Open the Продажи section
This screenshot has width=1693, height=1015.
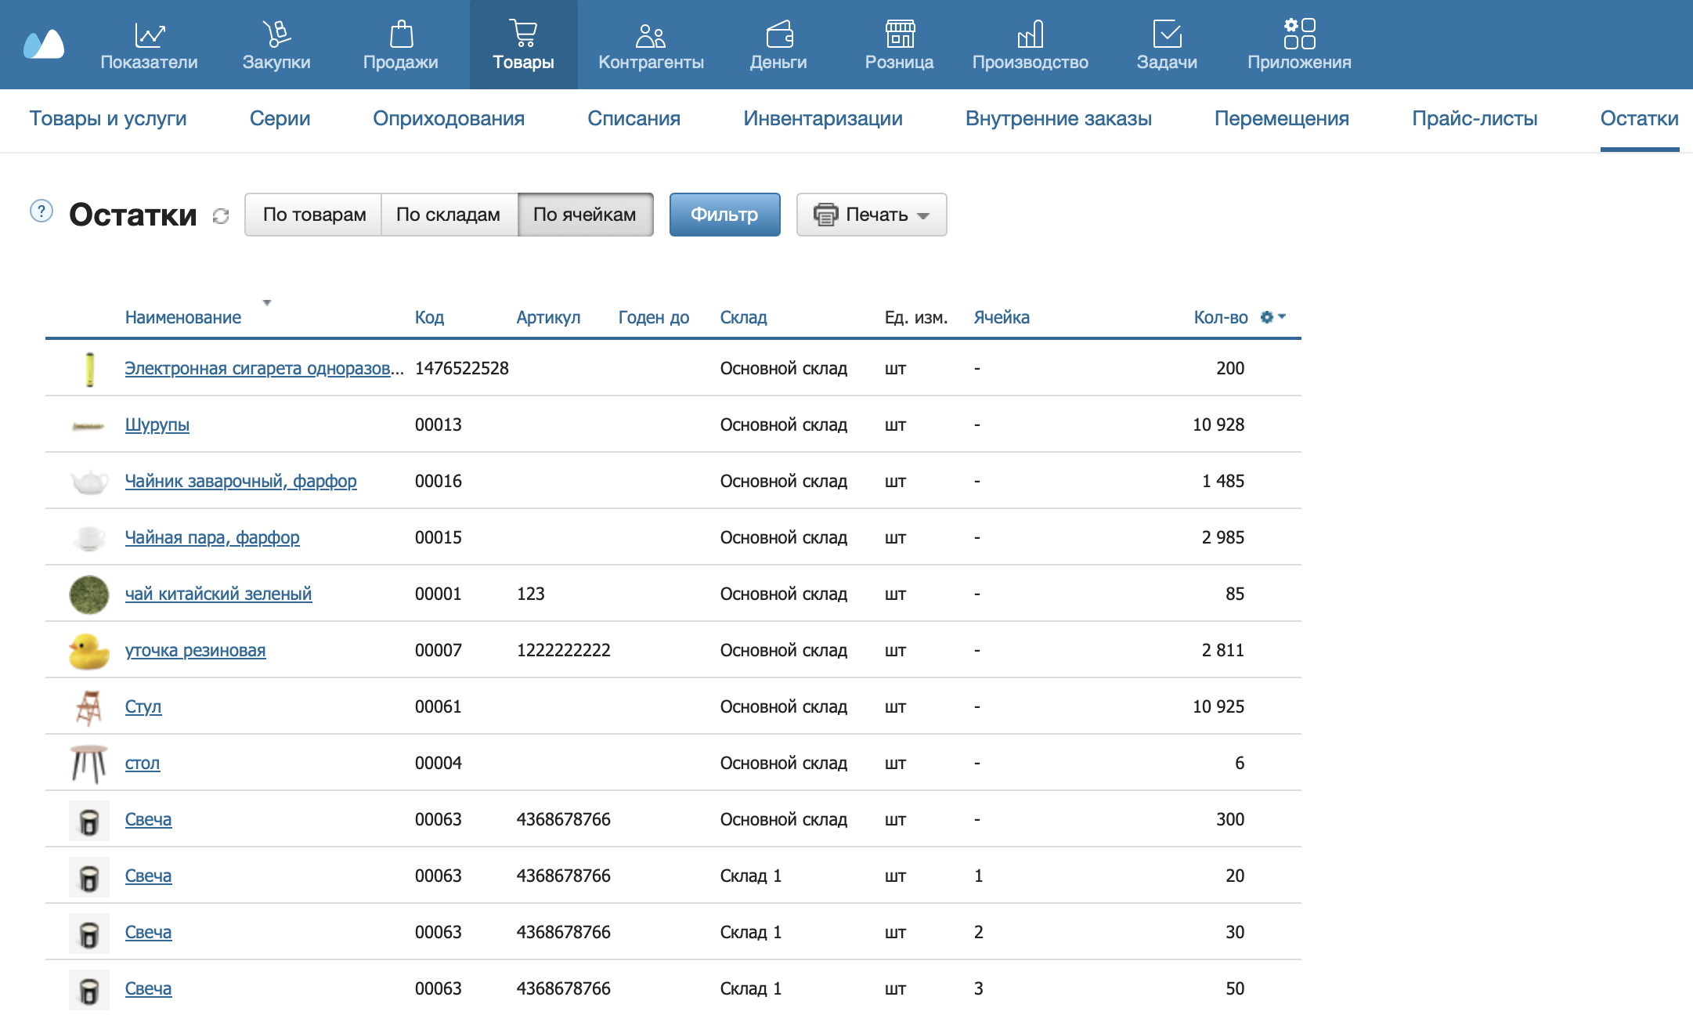coord(400,45)
